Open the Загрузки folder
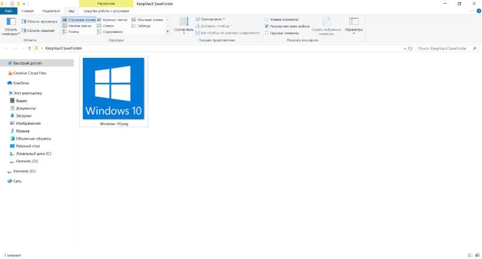This screenshot has width=482, height=259. coord(21,116)
